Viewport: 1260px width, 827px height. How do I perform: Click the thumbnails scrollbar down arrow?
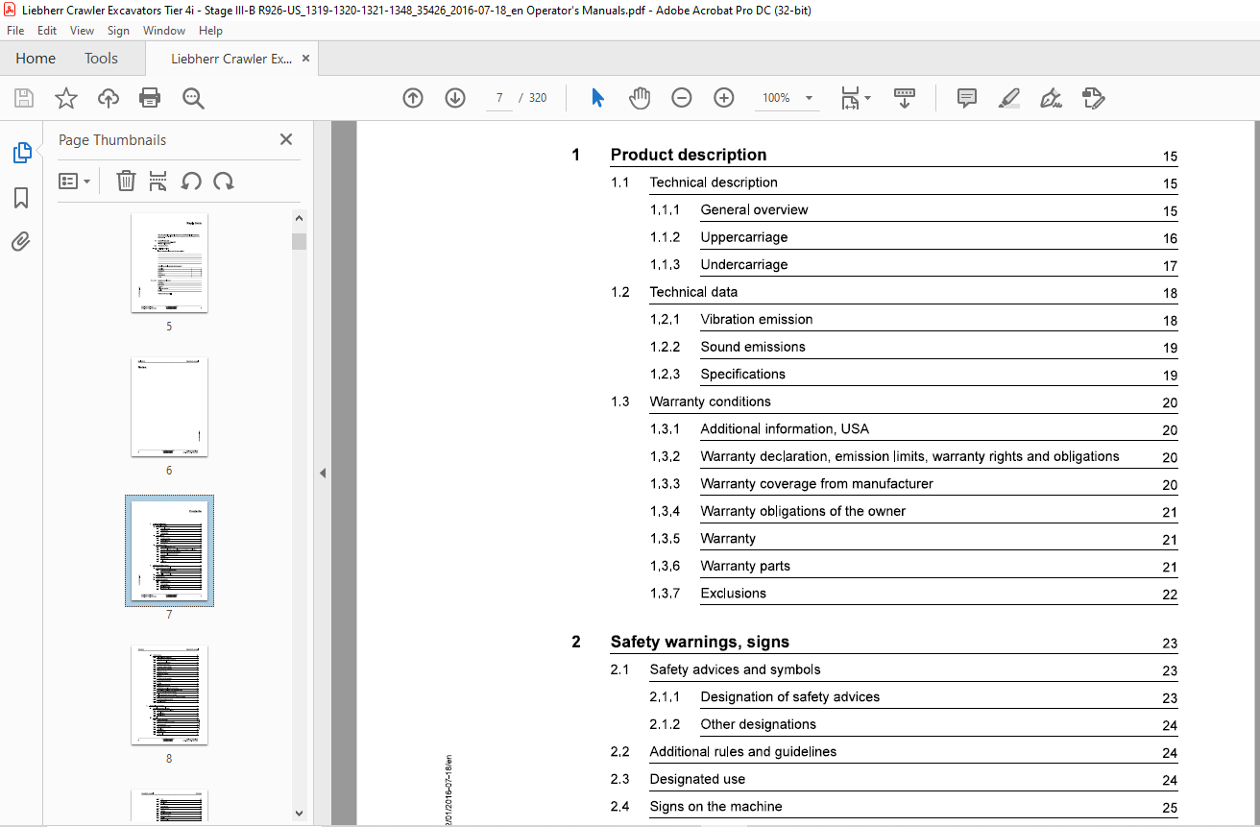point(299,813)
